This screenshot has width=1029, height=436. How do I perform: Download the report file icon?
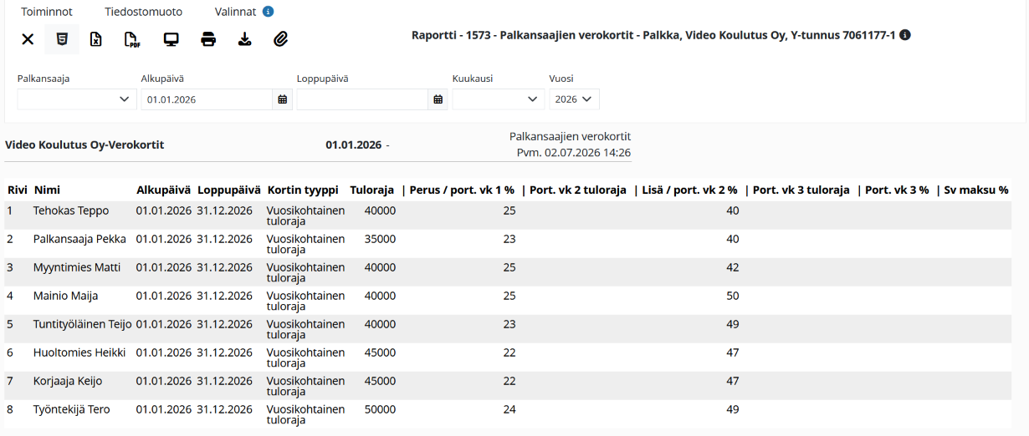(x=244, y=39)
